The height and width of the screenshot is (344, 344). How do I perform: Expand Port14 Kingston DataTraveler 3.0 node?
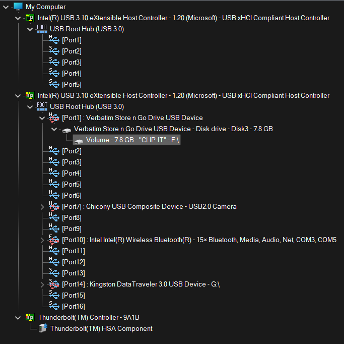click(42, 284)
